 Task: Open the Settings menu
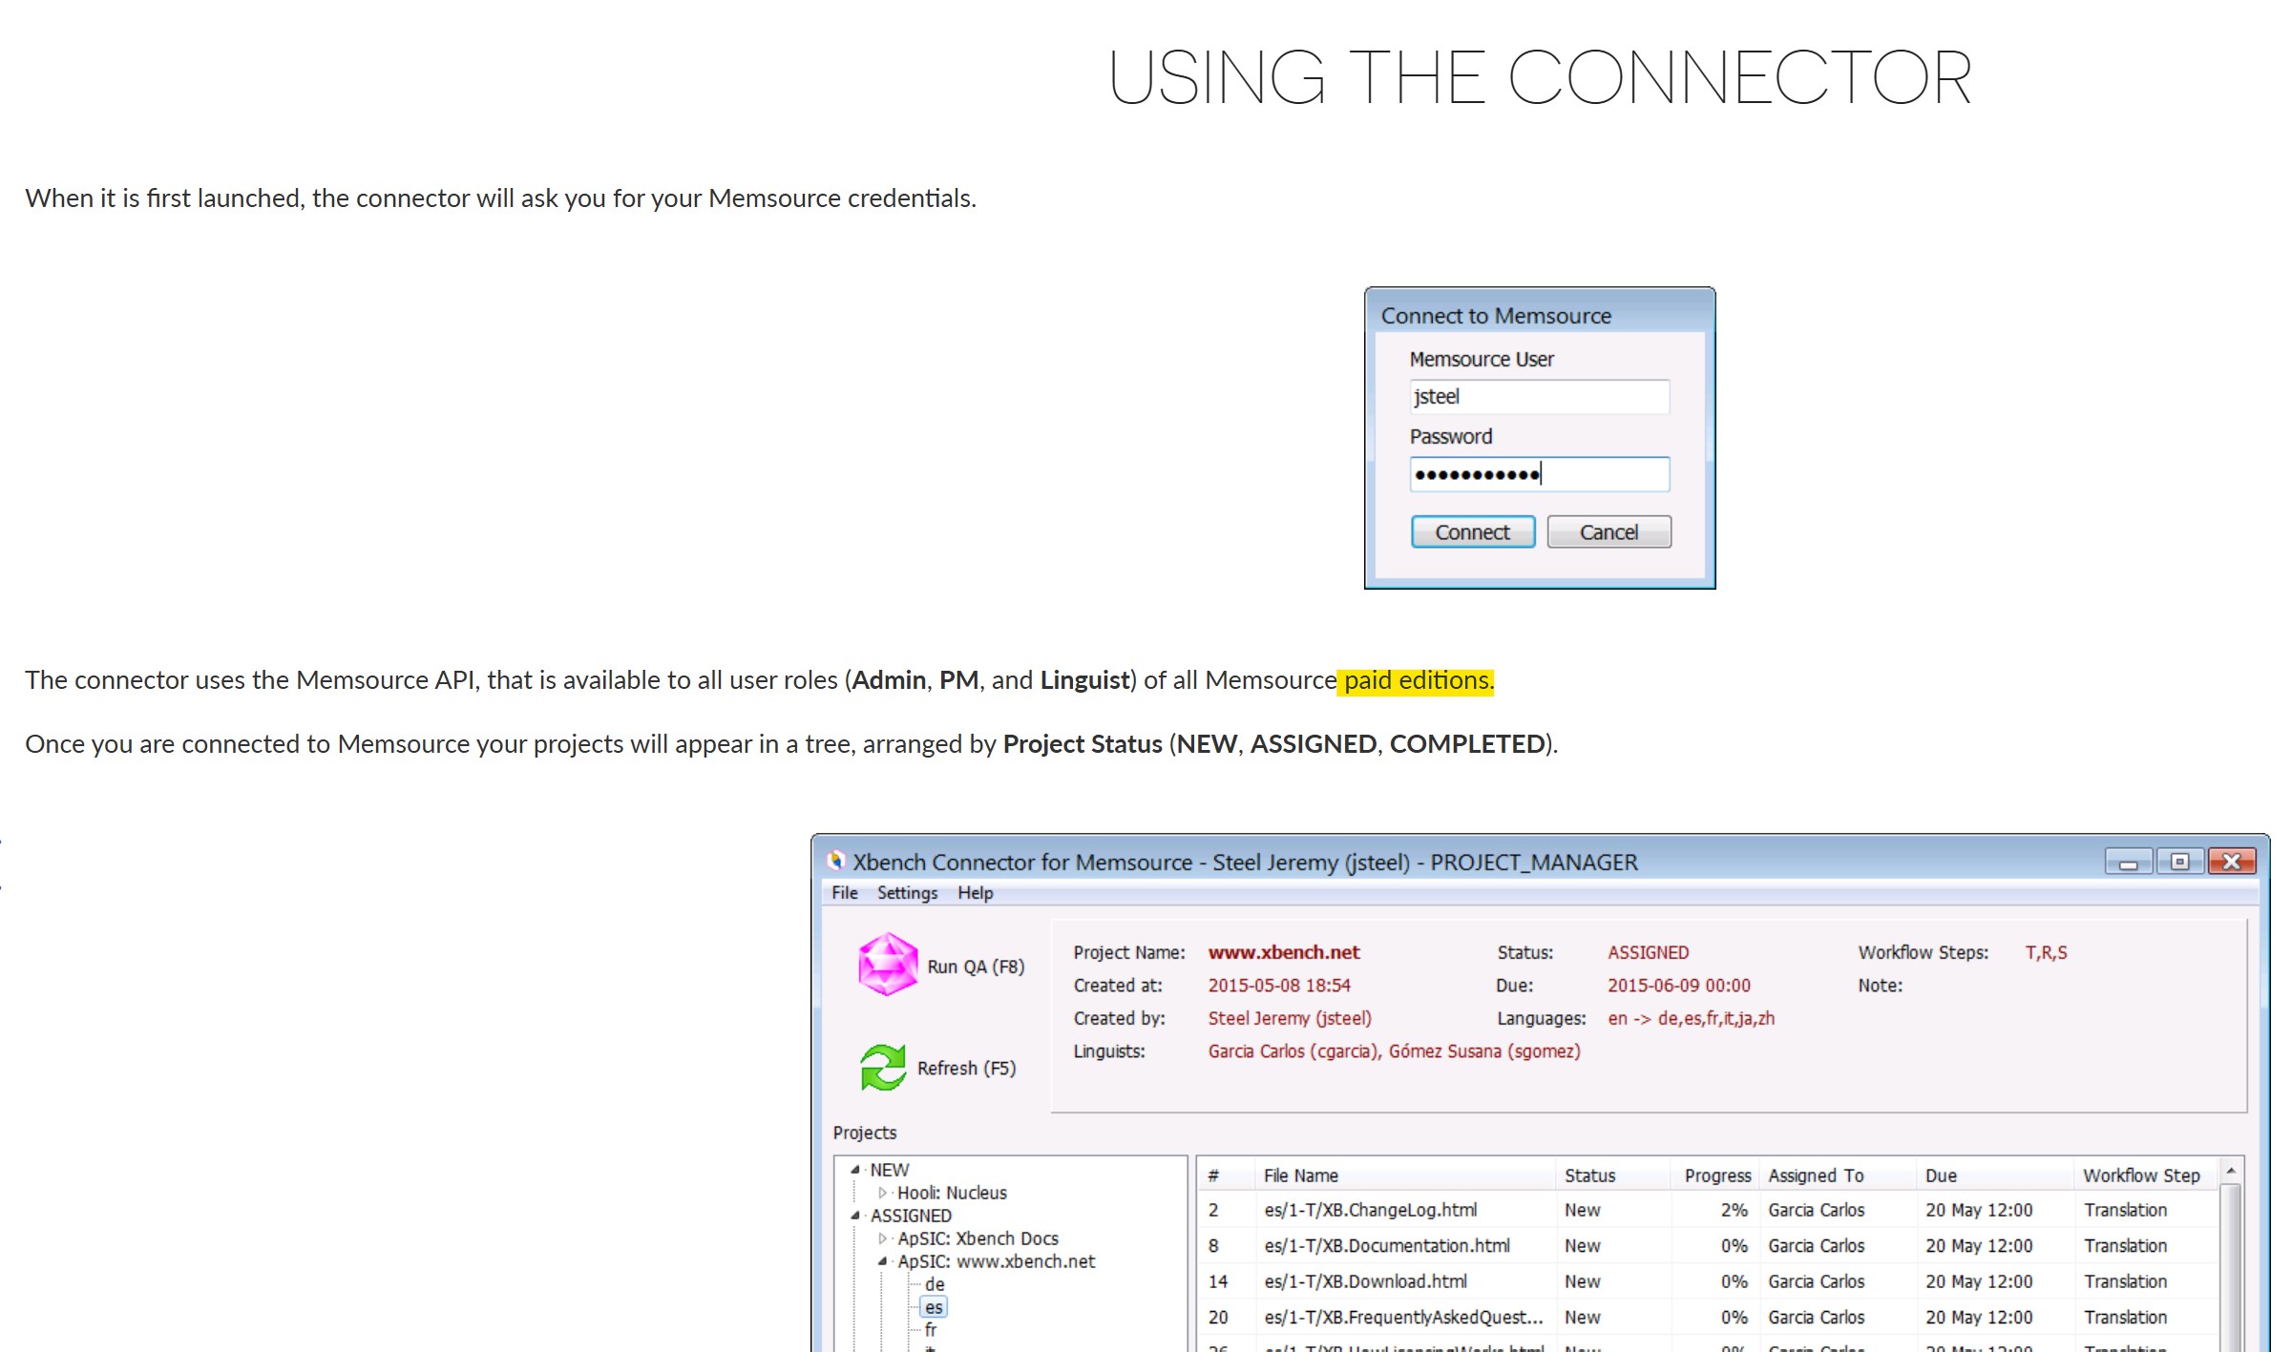[907, 893]
